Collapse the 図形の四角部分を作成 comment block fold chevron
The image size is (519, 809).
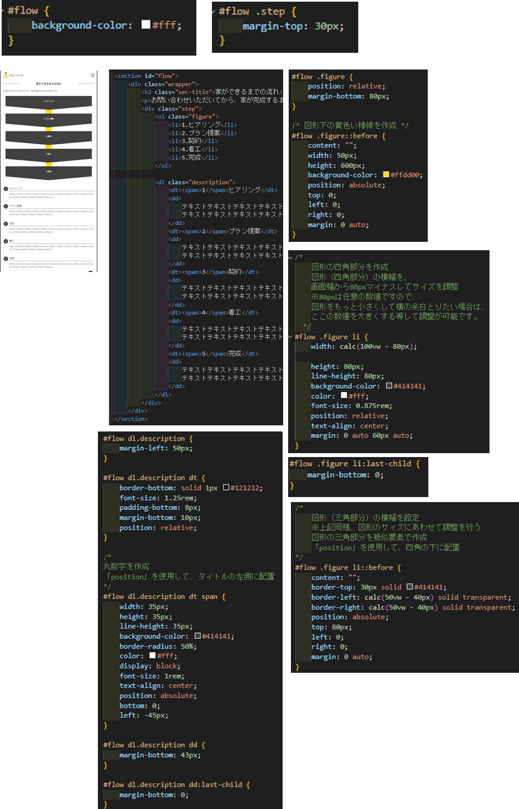(290, 257)
